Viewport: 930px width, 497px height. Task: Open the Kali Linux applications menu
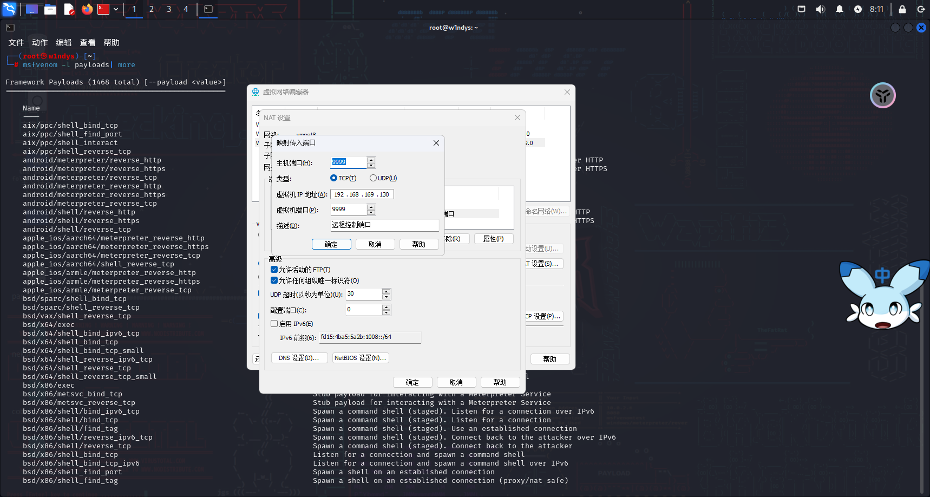click(x=9, y=9)
